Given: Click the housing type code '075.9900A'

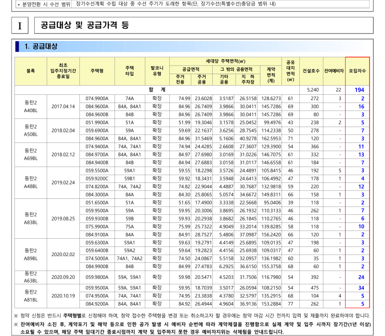Looking at the screenshot, I should (97, 227).
